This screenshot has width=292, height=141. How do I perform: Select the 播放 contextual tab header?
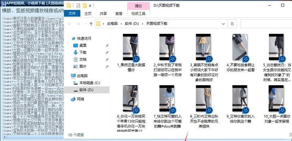[138, 6]
